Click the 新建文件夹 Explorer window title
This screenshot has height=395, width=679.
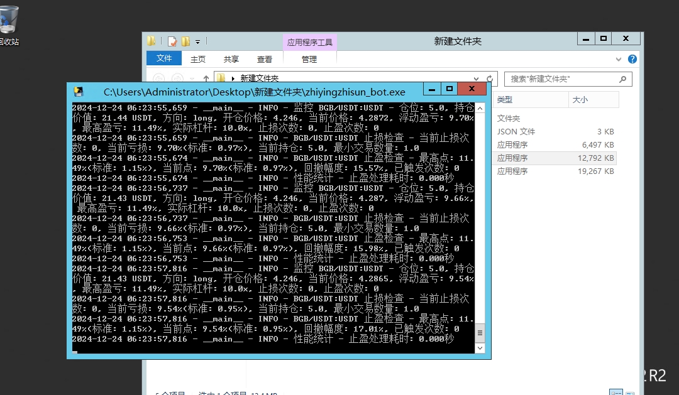click(458, 41)
